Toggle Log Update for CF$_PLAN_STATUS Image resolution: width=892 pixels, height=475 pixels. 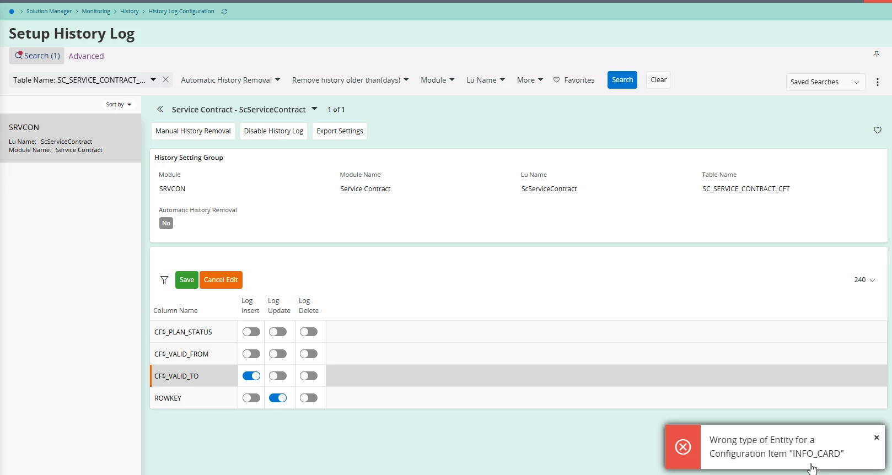278,332
